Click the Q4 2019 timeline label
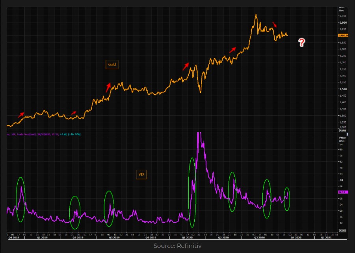This screenshot has width=355, height=253. 151,238
